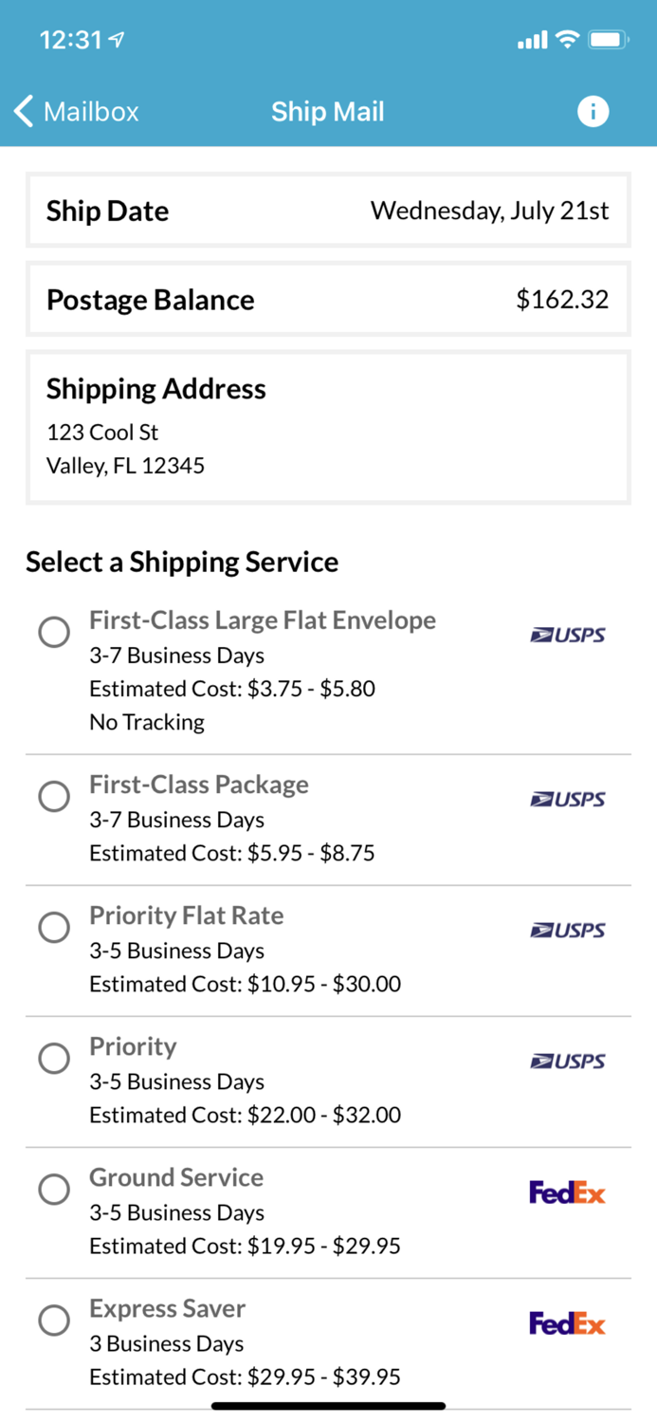The image size is (657, 1423).
Task: Select the First-Class Package radio button
Action: 54,796
